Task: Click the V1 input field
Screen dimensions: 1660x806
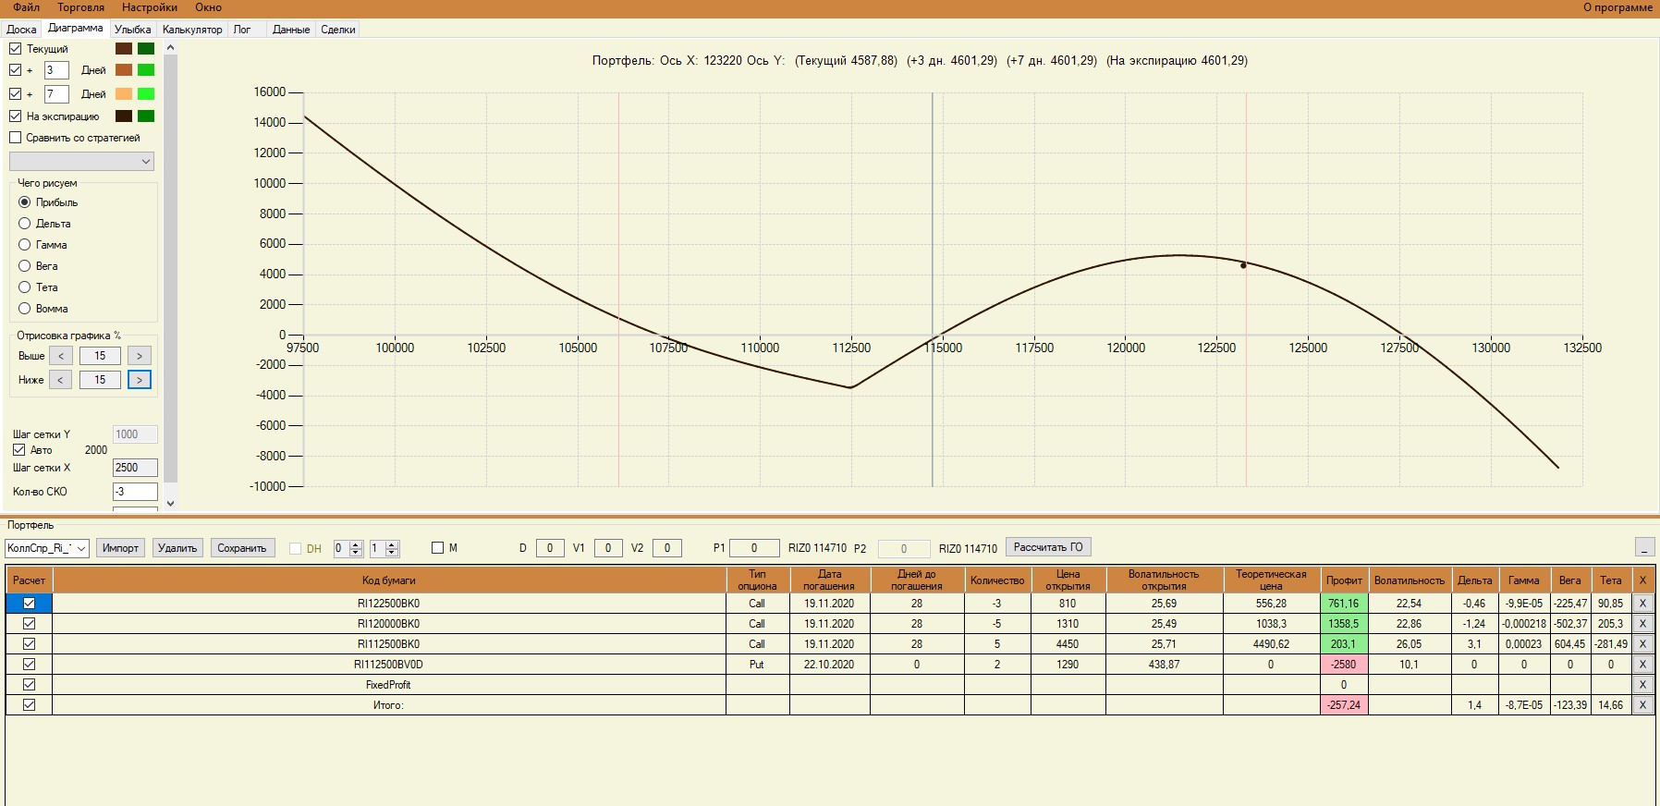Action: click(607, 548)
